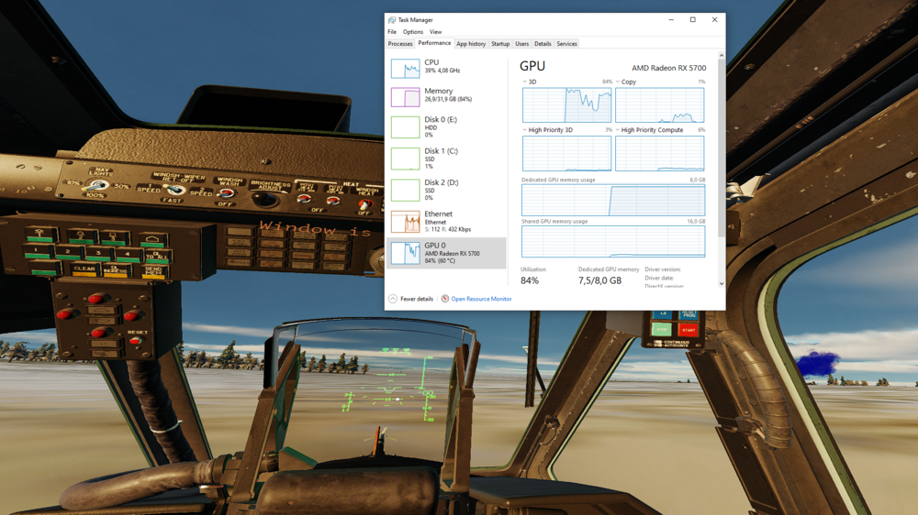918x515 pixels.
Task: Flip the WINDSH WASH switch
Action: point(227,193)
